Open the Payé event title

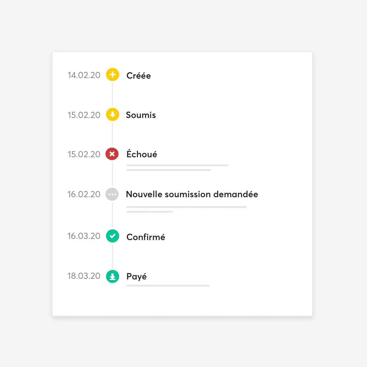pyautogui.click(x=136, y=277)
